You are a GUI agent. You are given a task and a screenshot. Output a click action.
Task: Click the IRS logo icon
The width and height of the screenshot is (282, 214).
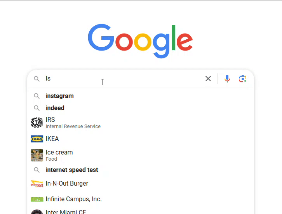tap(37, 123)
